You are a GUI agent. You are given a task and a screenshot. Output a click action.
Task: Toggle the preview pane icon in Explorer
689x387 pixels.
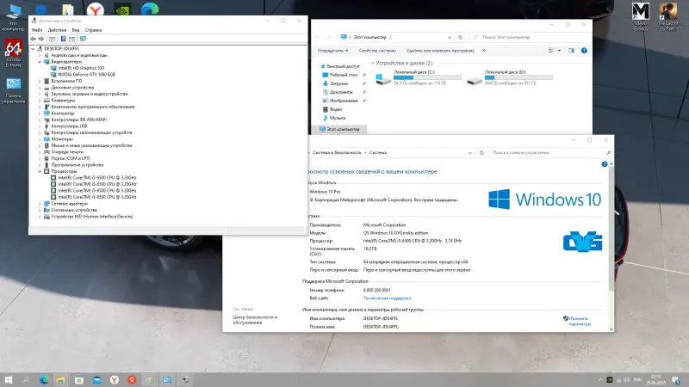point(571,51)
